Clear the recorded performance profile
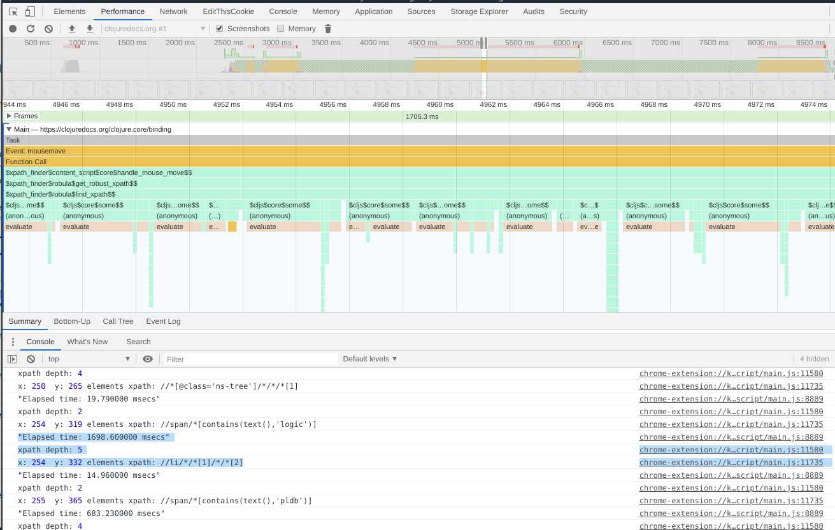 (x=48, y=29)
